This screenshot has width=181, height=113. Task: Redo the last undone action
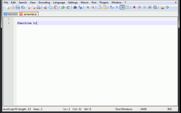coord(68,7)
